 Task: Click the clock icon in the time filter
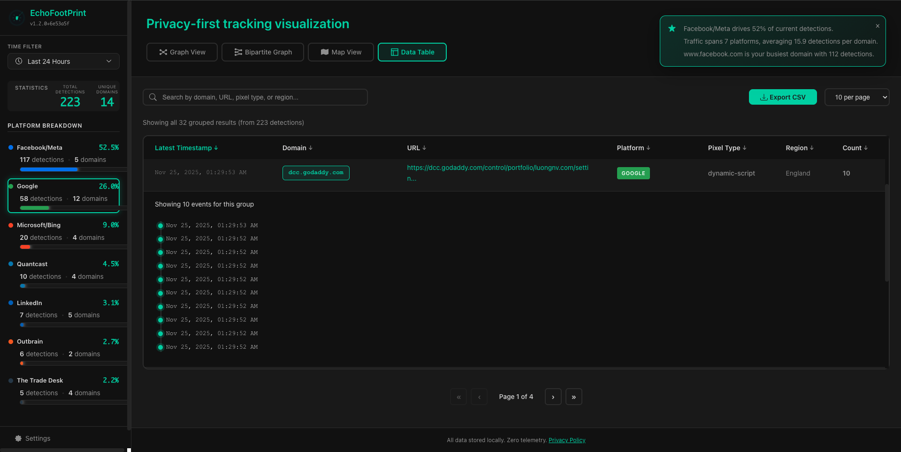19,61
